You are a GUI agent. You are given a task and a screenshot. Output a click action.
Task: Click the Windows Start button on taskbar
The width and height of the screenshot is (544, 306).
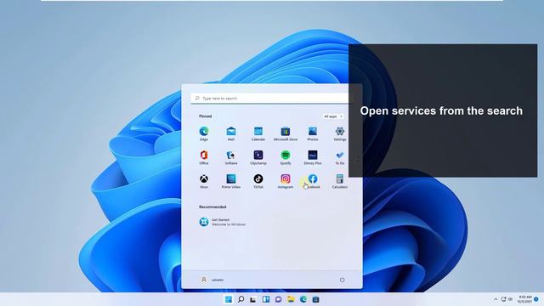[x=229, y=299]
